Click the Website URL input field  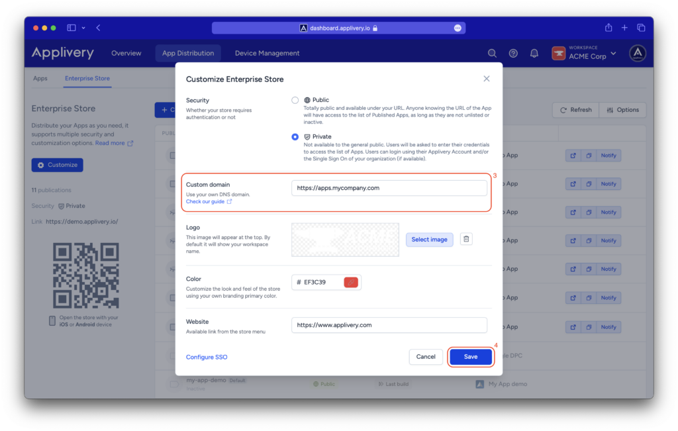[389, 325]
